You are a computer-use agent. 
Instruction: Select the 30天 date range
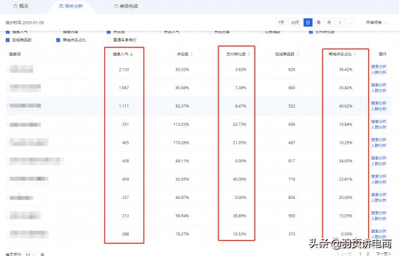pyautogui.click(x=295, y=22)
